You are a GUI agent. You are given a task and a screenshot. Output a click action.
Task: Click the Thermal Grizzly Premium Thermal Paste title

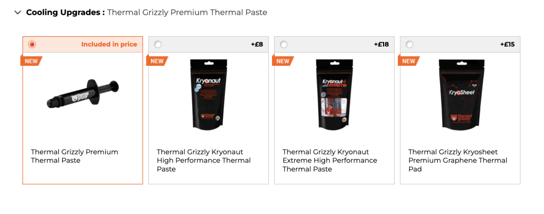click(74, 156)
